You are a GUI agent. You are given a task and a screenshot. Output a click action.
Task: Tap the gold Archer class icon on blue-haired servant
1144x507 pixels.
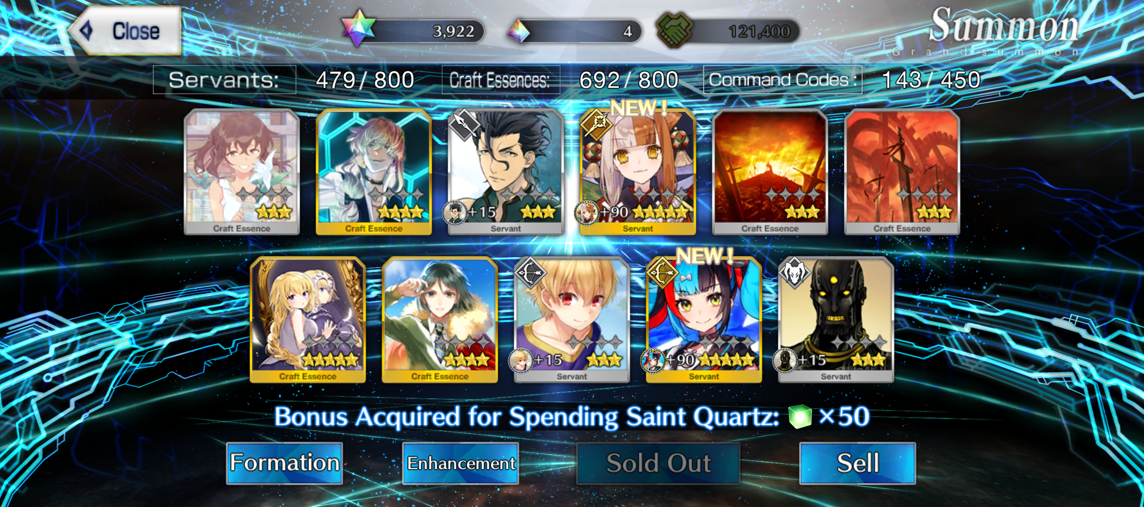coord(662,272)
